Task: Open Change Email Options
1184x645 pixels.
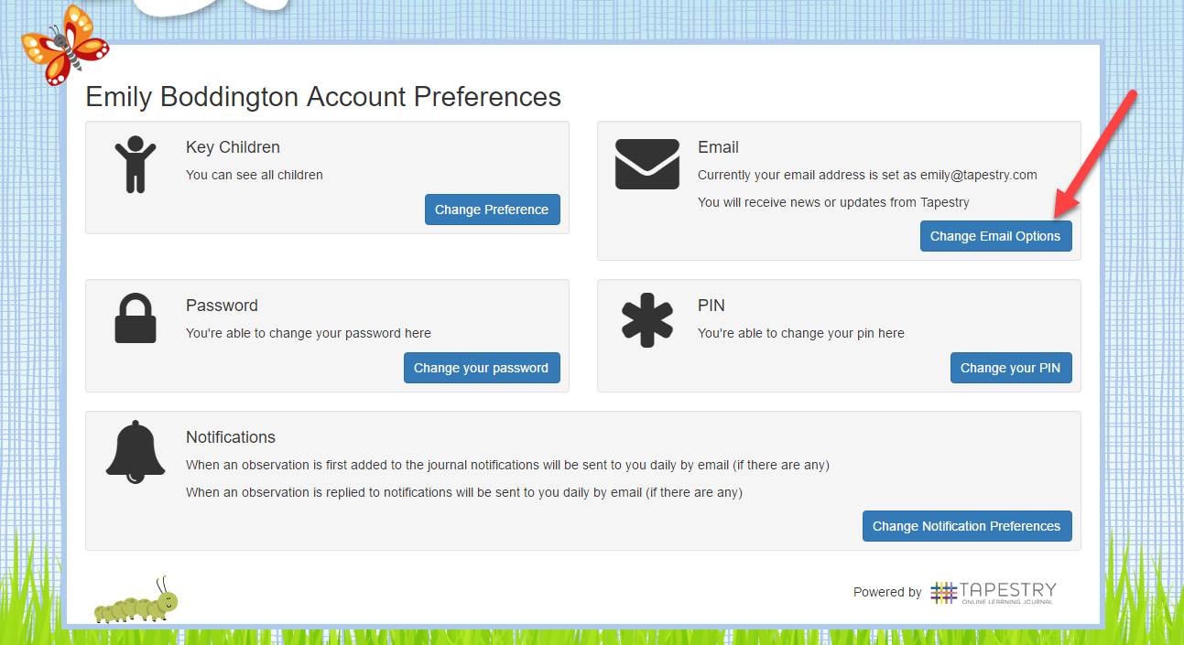Action: (995, 236)
